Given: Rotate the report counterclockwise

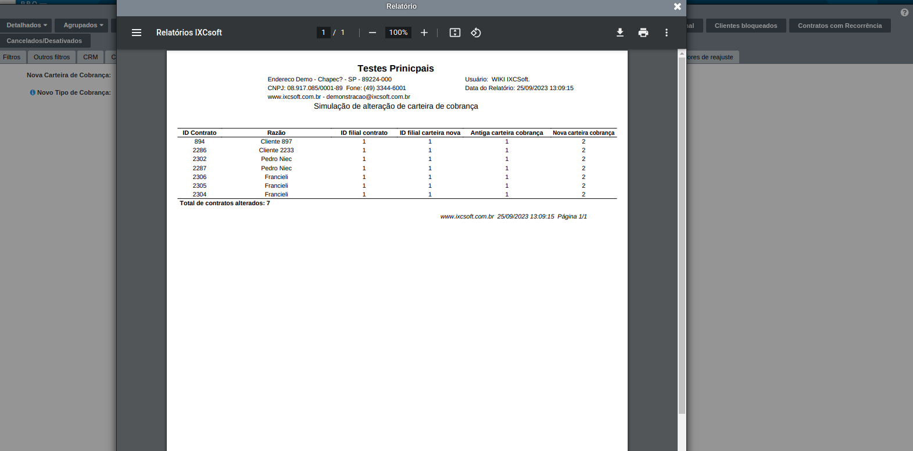Looking at the screenshot, I should tap(476, 33).
